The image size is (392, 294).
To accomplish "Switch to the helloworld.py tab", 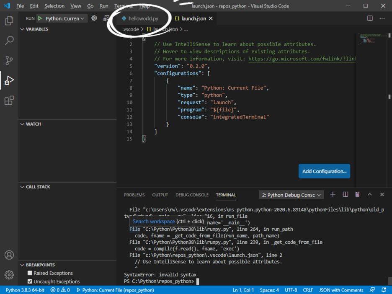I will (143, 18).
